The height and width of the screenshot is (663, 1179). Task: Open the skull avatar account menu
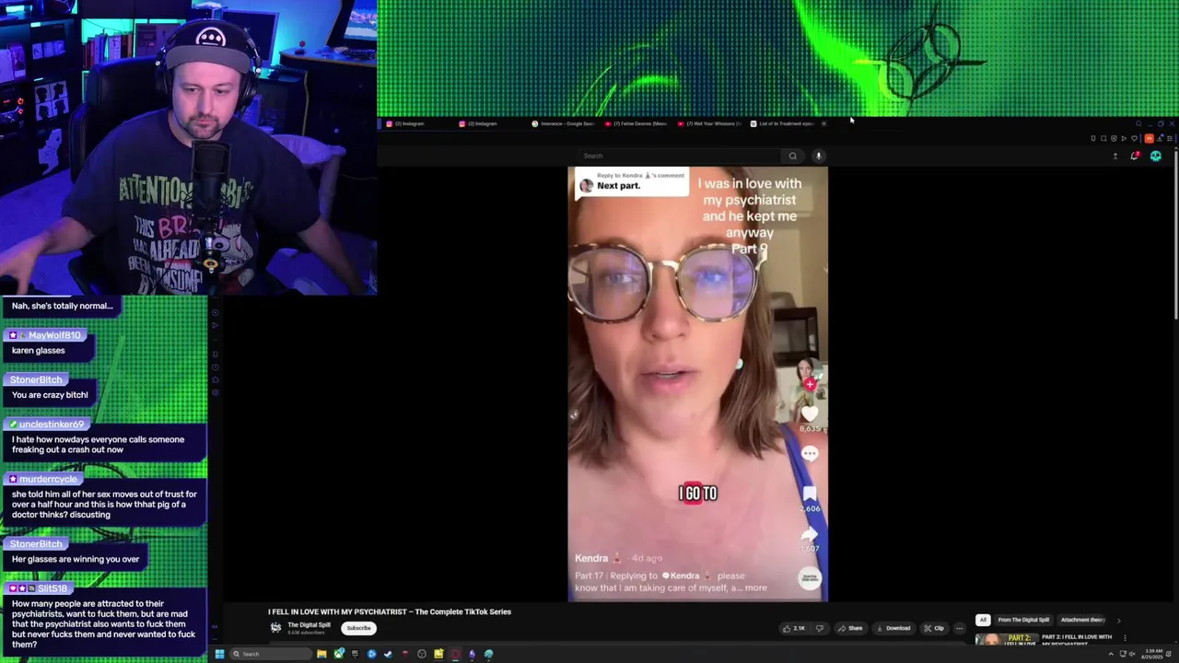[x=1156, y=156]
